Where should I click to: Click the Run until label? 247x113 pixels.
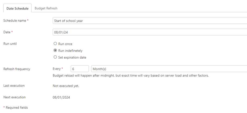tap(10, 44)
